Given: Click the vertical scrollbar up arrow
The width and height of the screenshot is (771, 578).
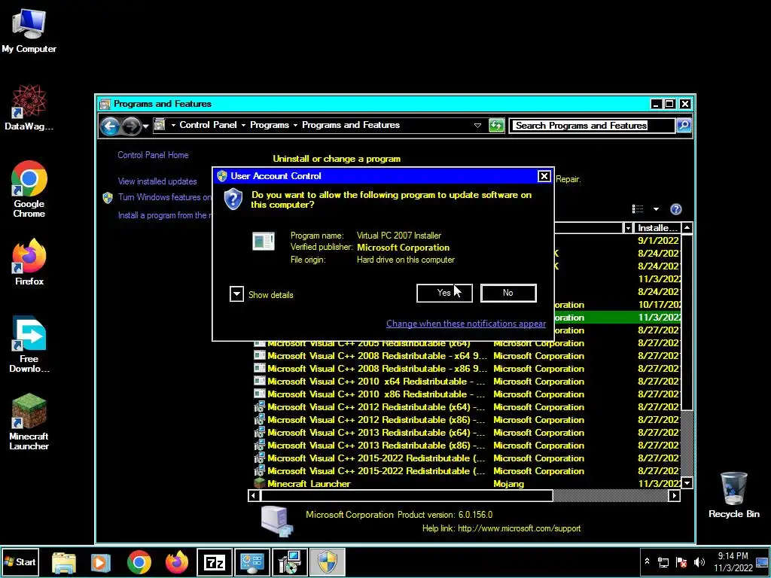Looking at the screenshot, I should (687, 228).
